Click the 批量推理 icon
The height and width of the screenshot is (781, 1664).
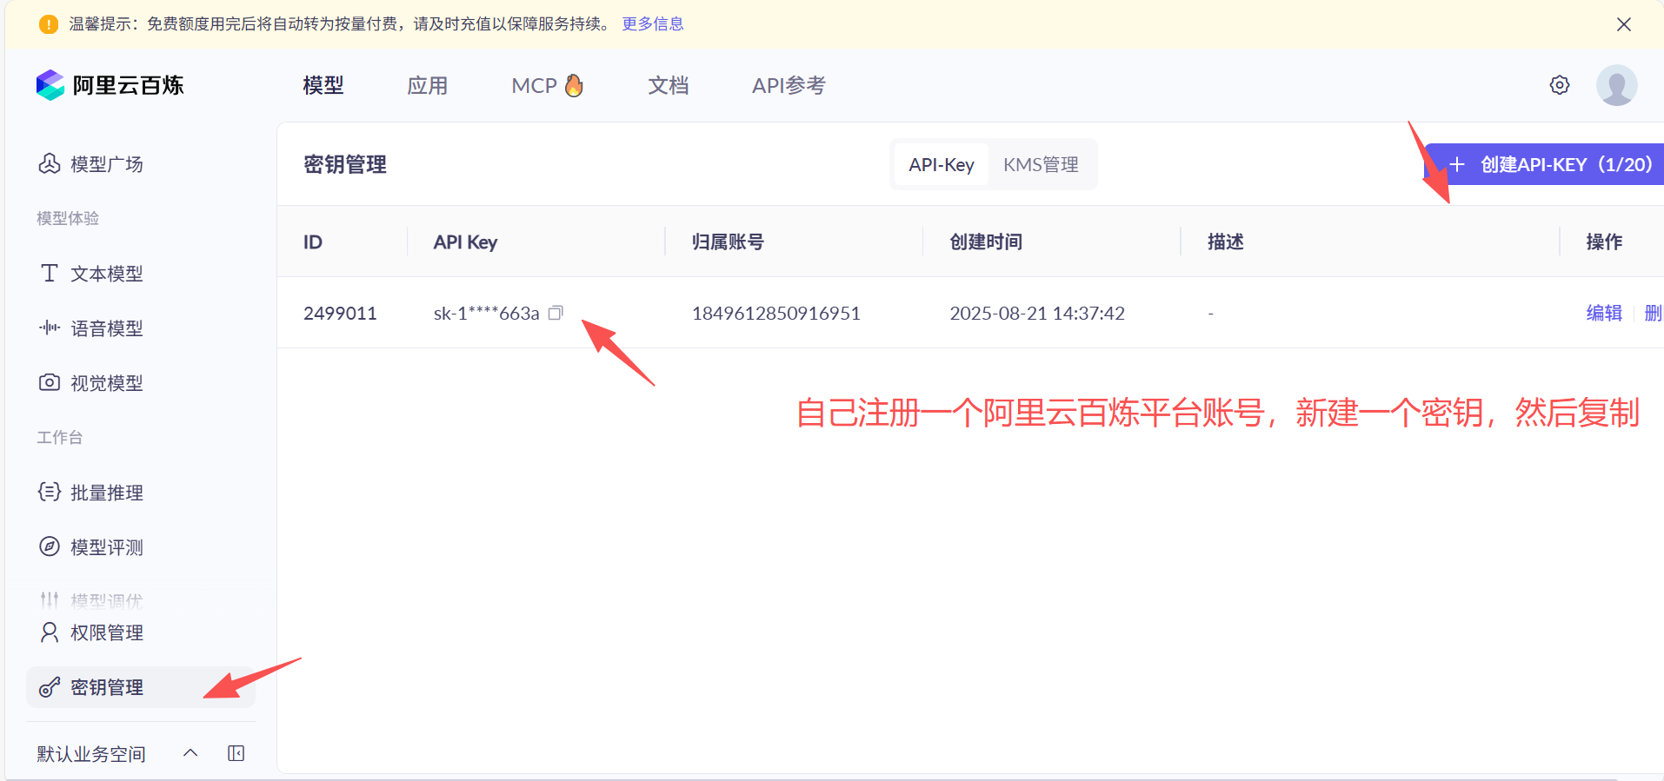(x=50, y=492)
